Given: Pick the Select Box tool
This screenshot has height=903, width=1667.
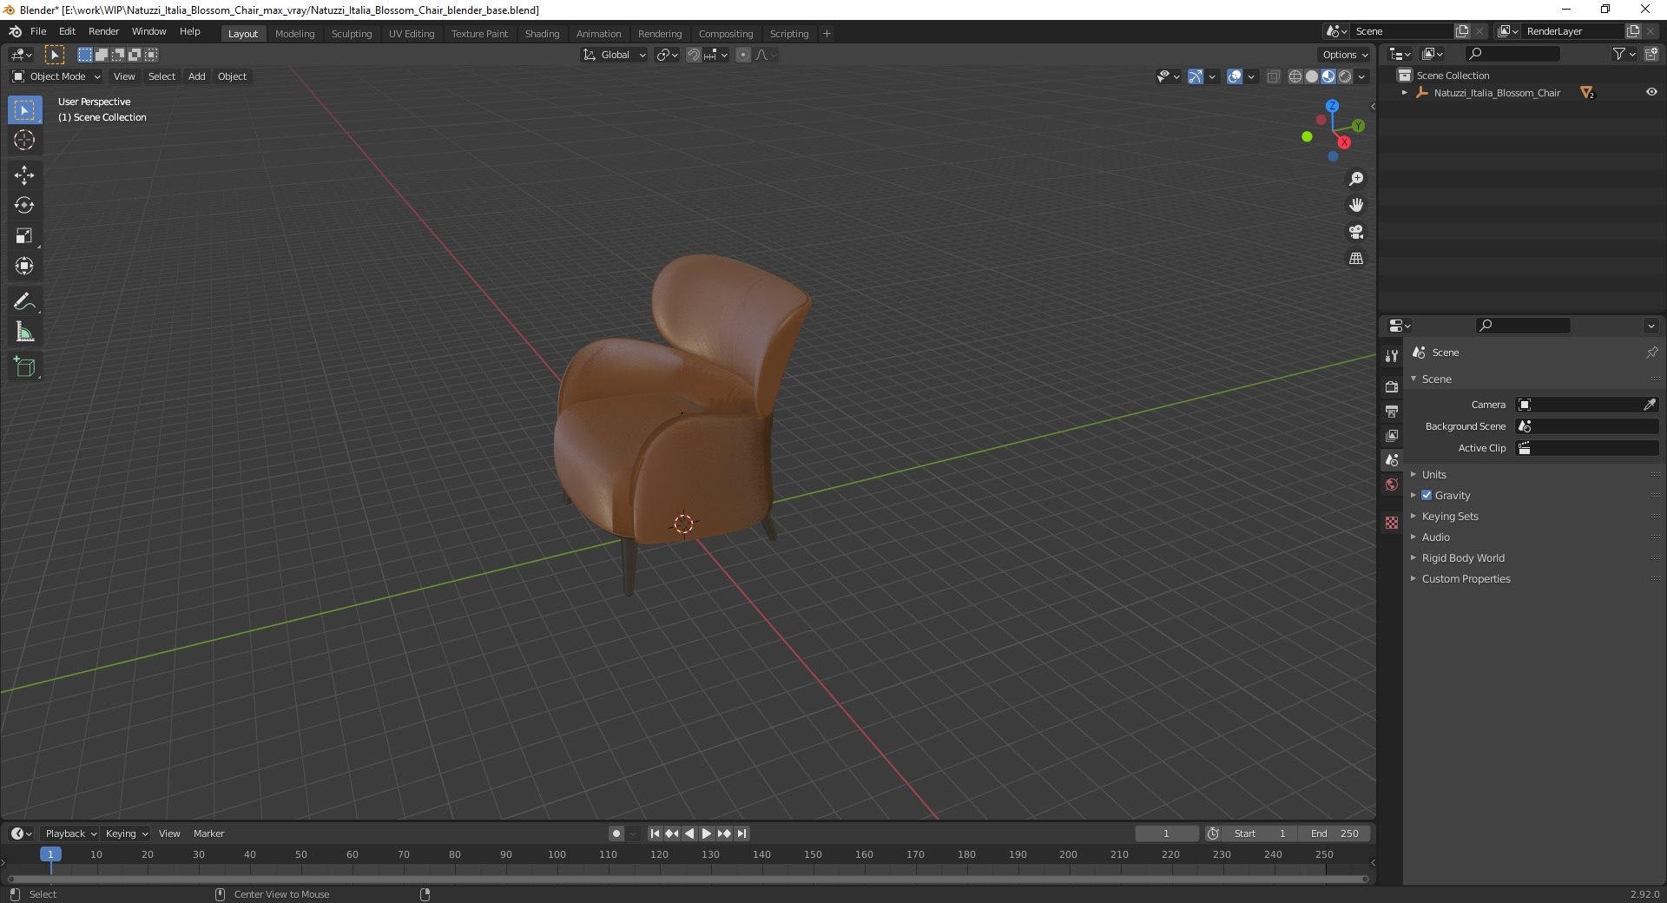Looking at the screenshot, I should coord(24,110).
